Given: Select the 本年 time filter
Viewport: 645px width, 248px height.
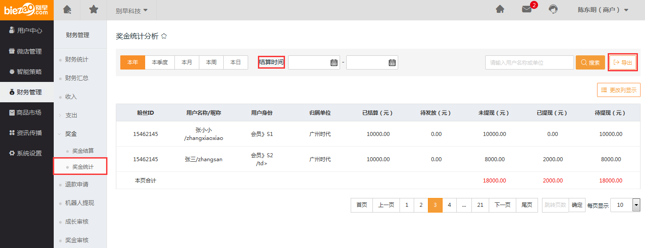Looking at the screenshot, I should click(133, 62).
